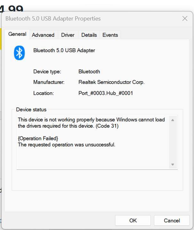Select the Details tab
This screenshot has height=230, width=194.
click(x=89, y=35)
